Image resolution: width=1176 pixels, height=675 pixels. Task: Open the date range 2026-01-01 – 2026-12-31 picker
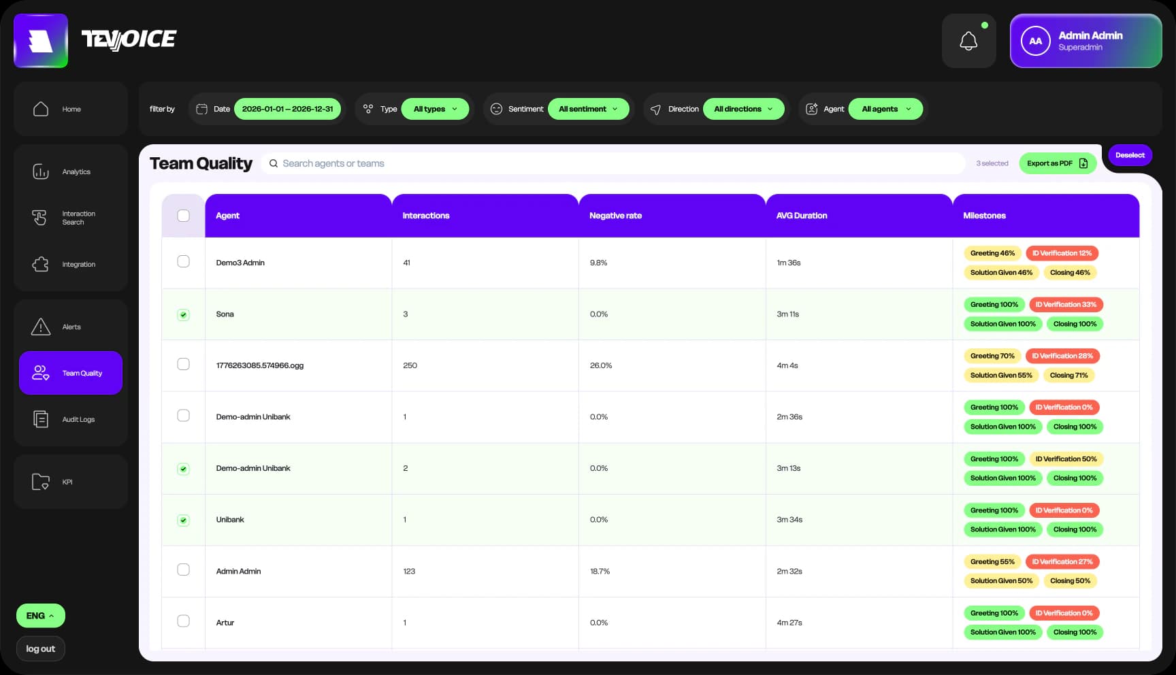point(287,109)
